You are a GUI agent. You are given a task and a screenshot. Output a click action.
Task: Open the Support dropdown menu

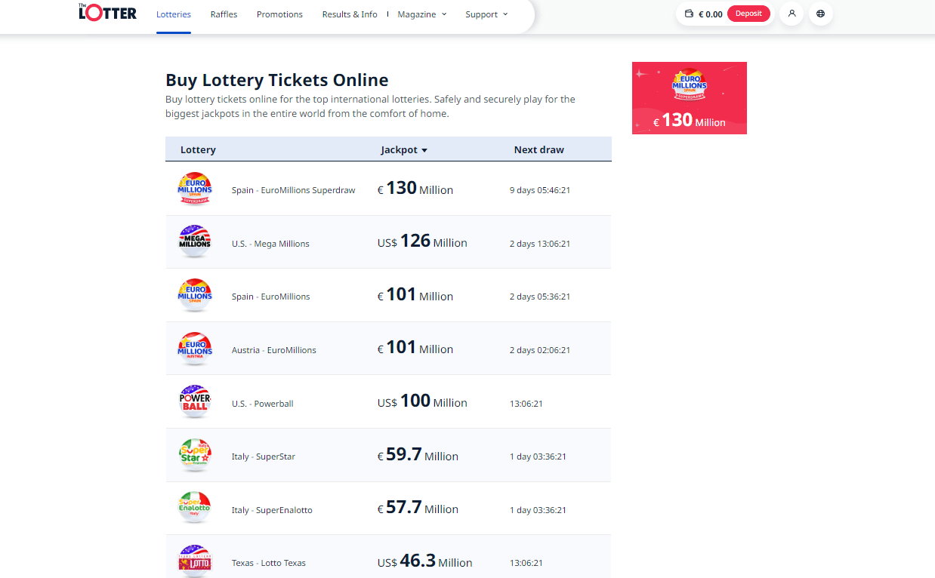coord(485,14)
